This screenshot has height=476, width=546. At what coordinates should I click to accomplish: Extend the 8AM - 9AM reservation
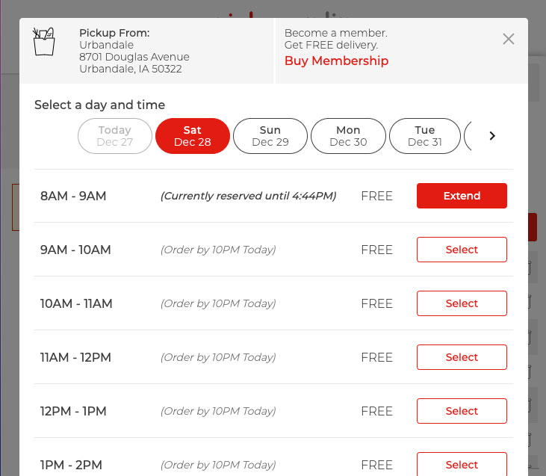462,196
